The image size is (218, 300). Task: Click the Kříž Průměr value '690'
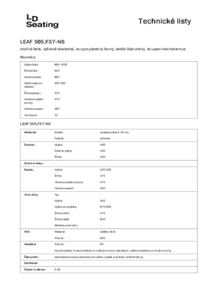pyautogui.click(x=102, y=238)
